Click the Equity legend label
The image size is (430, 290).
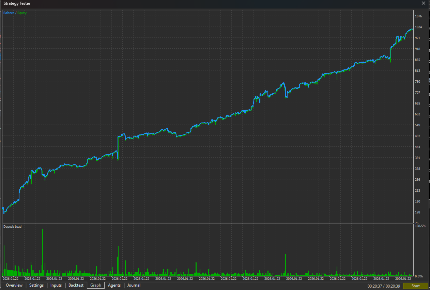tap(22, 13)
